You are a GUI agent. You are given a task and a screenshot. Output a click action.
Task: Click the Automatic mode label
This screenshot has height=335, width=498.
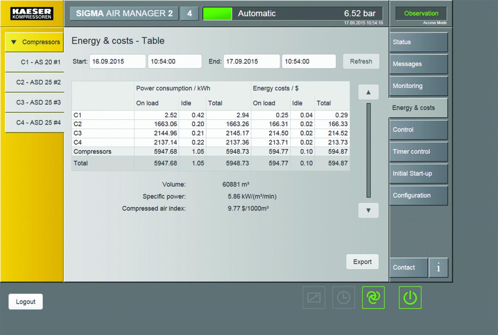click(x=256, y=13)
